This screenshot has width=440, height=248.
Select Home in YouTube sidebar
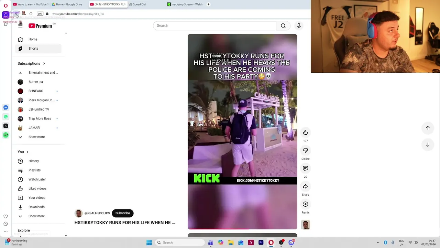(38, 39)
